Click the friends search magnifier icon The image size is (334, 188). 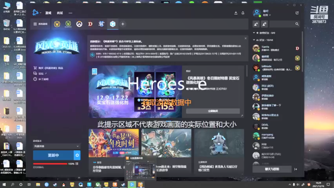297,24
